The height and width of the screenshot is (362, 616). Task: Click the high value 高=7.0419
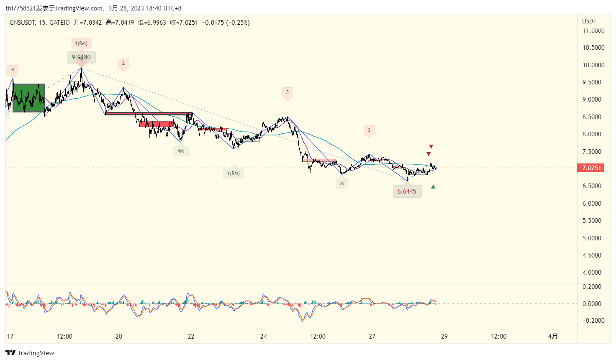click(x=120, y=23)
